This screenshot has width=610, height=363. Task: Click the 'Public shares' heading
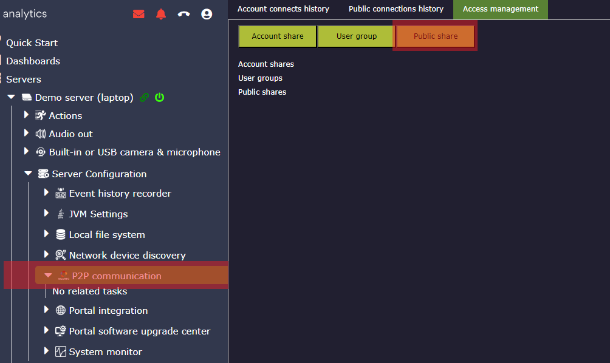[262, 92]
